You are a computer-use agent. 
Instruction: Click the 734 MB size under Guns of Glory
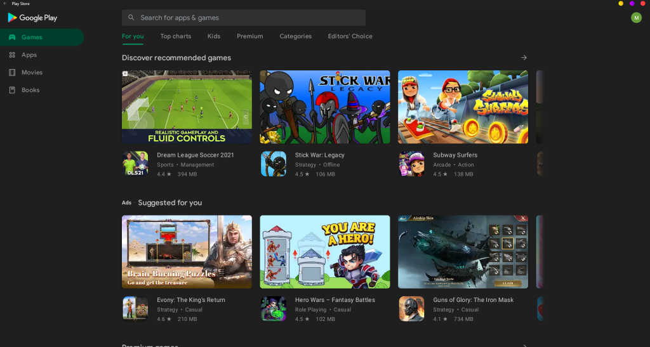(463, 319)
